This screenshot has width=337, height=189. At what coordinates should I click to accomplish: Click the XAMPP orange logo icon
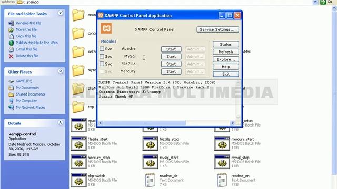(106, 28)
